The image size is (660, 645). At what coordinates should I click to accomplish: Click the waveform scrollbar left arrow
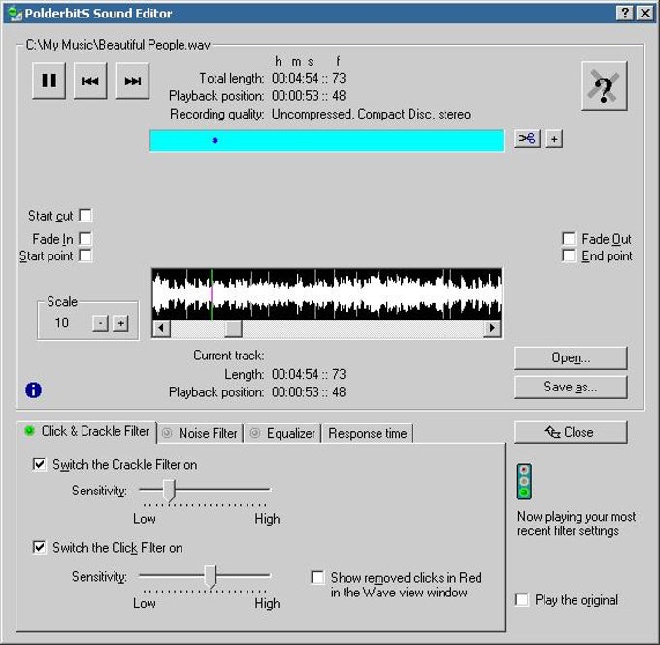(x=161, y=328)
